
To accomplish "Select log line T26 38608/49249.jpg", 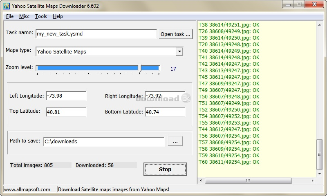I will coord(229,31).
